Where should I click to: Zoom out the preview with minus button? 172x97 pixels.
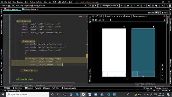tap(162, 72)
